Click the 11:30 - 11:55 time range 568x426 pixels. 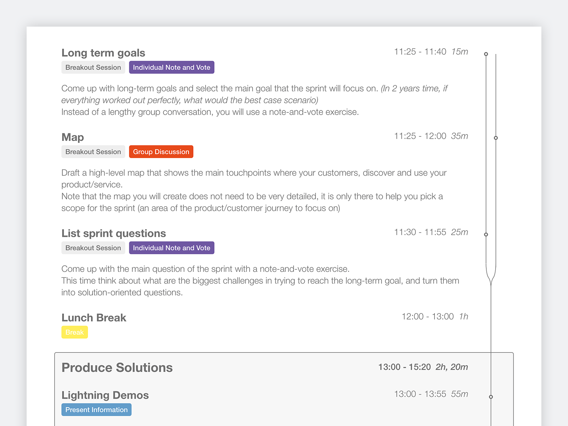pos(420,232)
